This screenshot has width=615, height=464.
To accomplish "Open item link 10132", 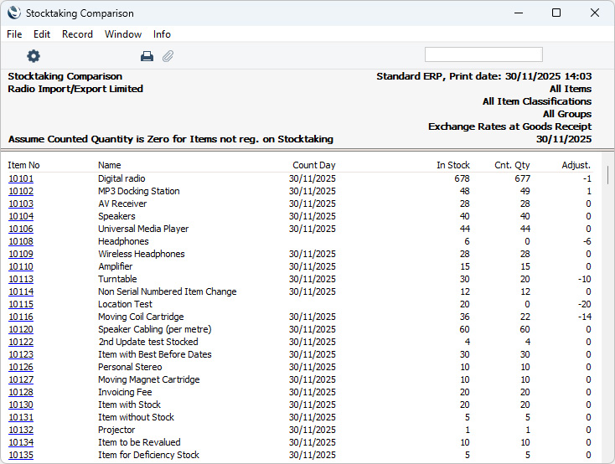I will click(x=21, y=430).
